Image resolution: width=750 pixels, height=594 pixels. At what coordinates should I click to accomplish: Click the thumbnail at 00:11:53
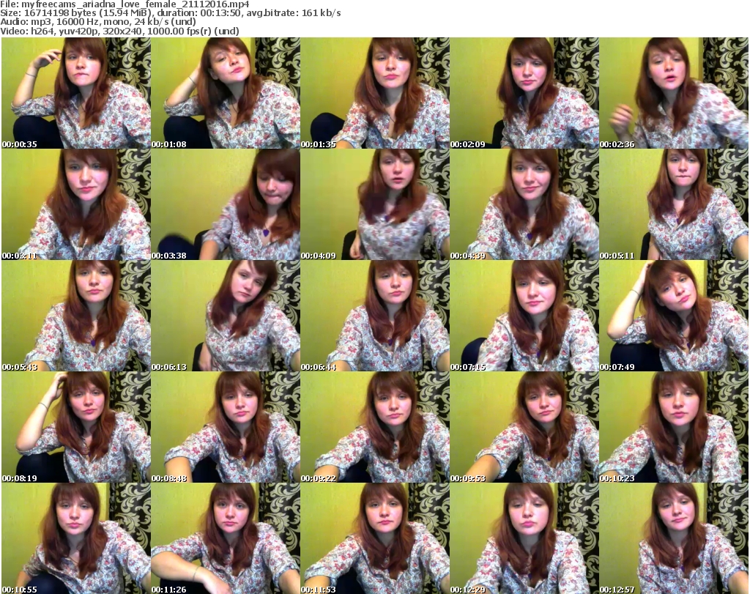pos(375,538)
